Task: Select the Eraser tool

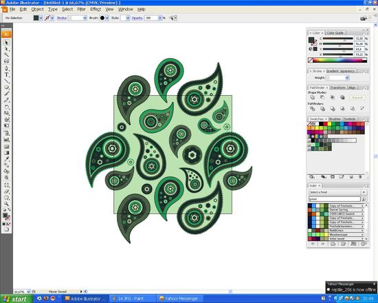Action: click(6, 191)
